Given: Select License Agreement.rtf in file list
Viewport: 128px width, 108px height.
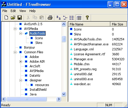Looking at the screenshot, I should (x=89, y=54).
